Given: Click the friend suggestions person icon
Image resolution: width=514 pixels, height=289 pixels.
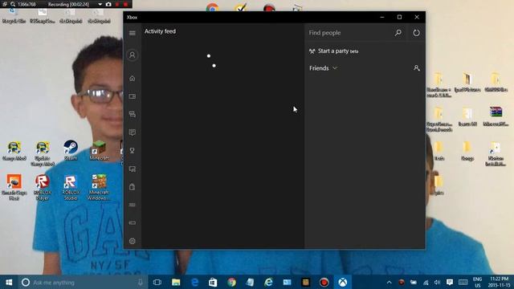Looking at the screenshot, I should [416, 67].
